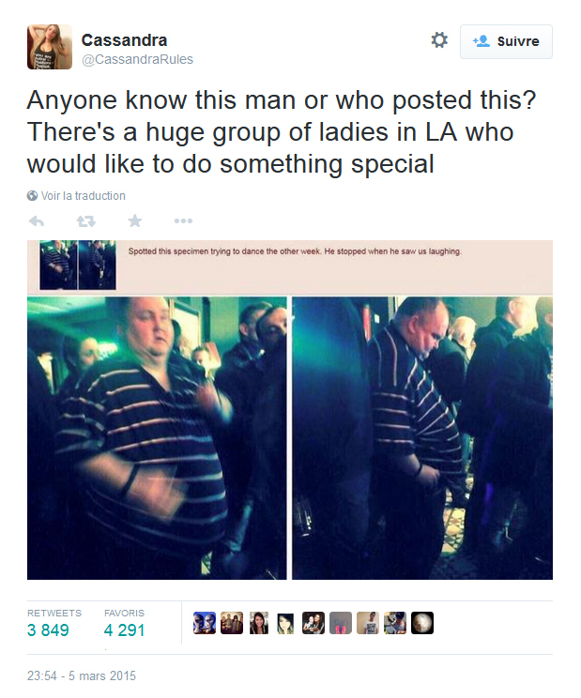Click the Suivre follow button
581x698 pixels.
click(506, 41)
